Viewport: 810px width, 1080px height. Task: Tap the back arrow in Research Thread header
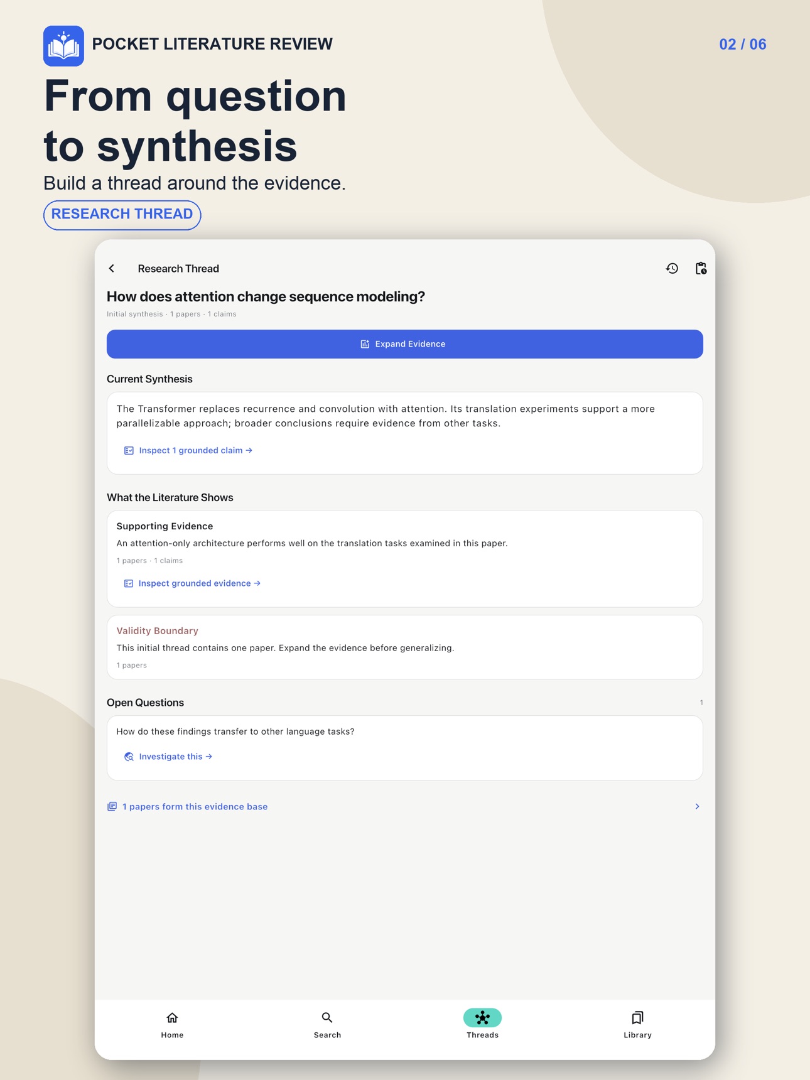pos(112,269)
